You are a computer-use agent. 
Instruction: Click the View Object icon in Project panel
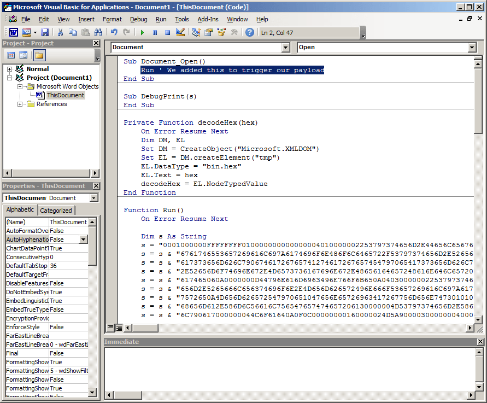pos(24,56)
